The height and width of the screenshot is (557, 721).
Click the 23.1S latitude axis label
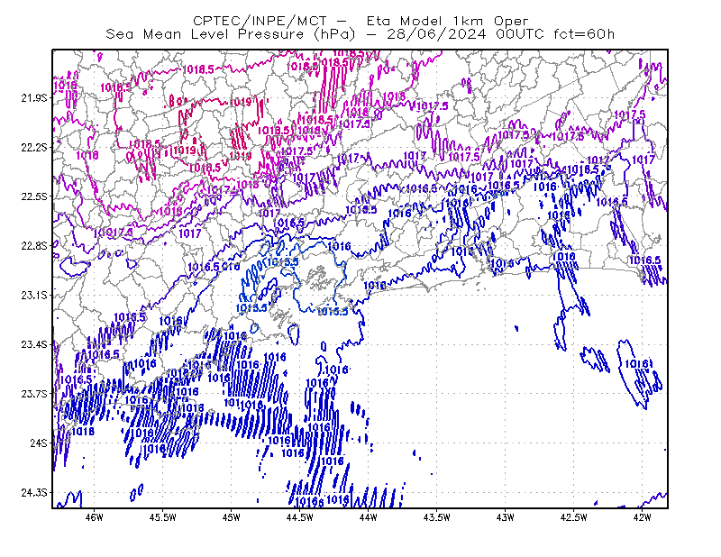click(x=34, y=295)
